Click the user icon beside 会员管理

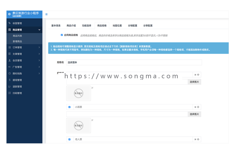tap(10, 60)
